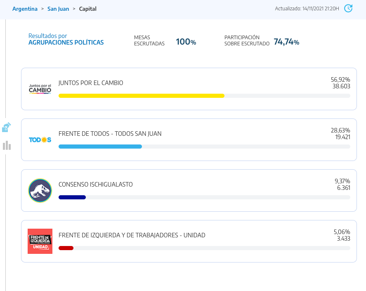
Task: Click the PARTICIPACIÓN SOBRE ESCRUTADO label
Action: [247, 40]
